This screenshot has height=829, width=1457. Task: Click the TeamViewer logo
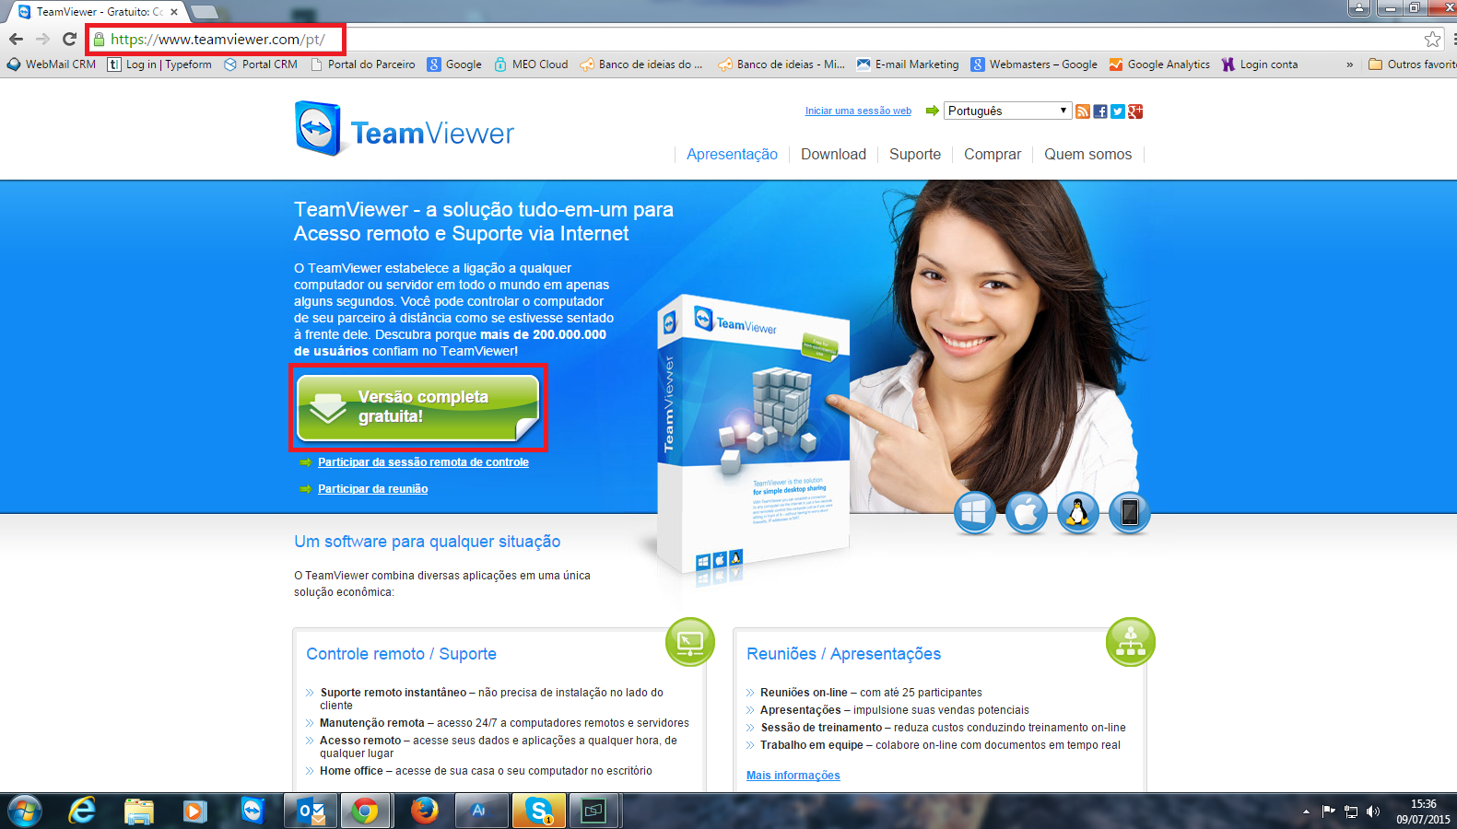pyautogui.click(x=405, y=129)
